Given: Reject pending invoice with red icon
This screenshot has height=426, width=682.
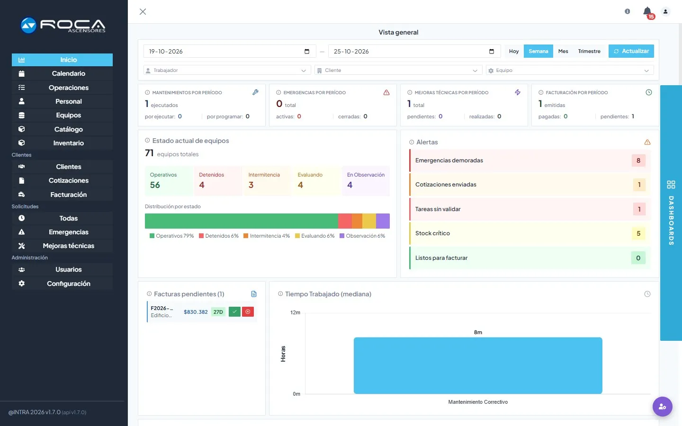Looking at the screenshot, I should [248, 312].
